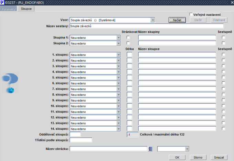The image size is (234, 161).
Task: Click the Odstranit button
Action: click(x=219, y=20)
